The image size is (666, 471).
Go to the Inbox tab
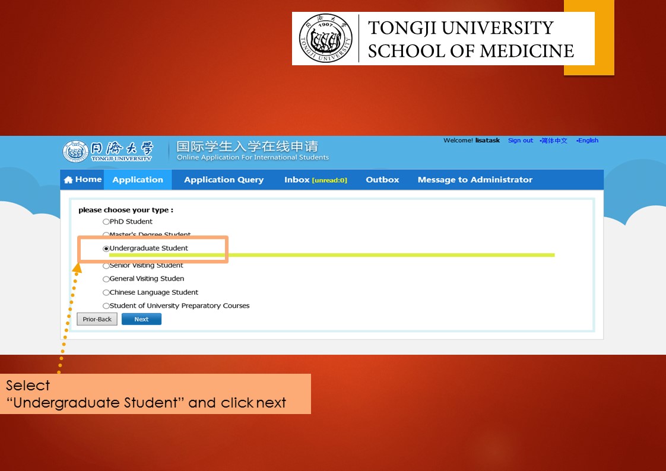316,180
